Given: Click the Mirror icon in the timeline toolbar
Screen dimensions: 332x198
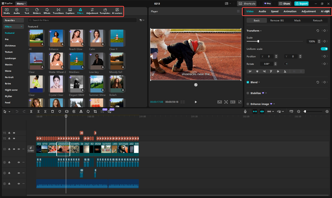Looking at the screenshot, I should [x=81, y=111].
